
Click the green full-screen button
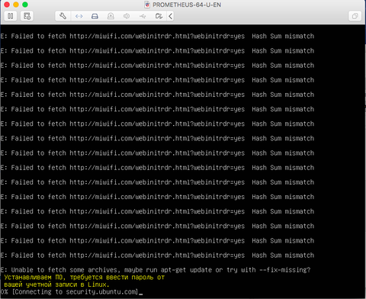pos(25,5)
